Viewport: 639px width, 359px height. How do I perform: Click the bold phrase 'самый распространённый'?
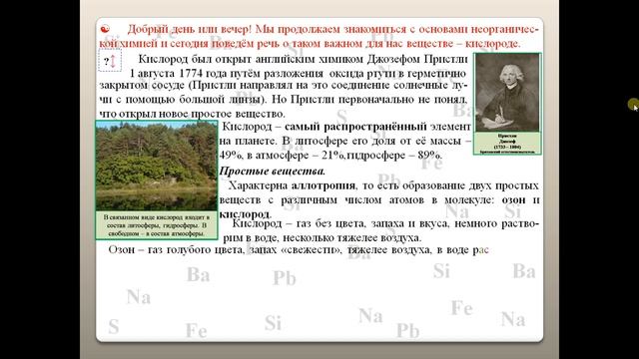355,127
